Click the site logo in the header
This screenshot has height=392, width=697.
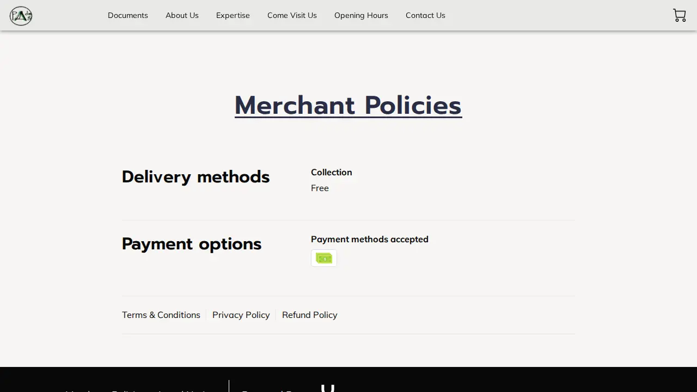coord(21,16)
